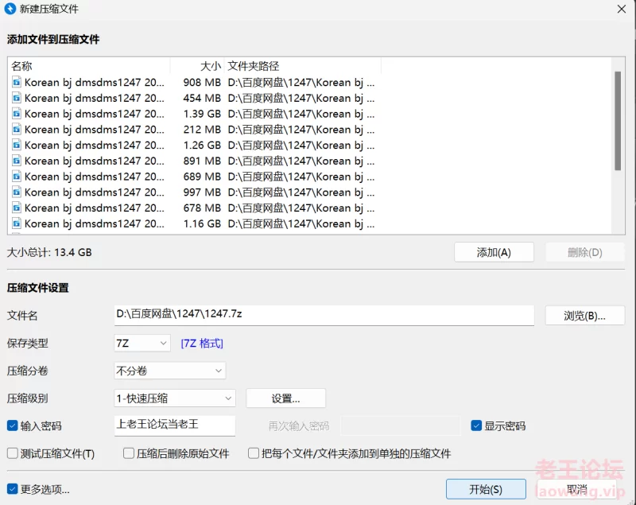
Task: Click file icon of the 1.26 GB row
Action: [16, 146]
